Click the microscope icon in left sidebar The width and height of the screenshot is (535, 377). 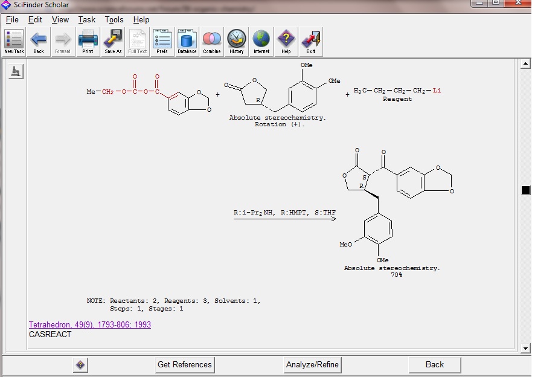click(x=16, y=72)
